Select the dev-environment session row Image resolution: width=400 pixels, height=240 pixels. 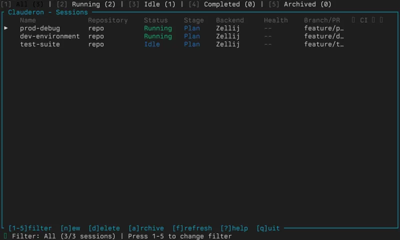(x=49, y=36)
